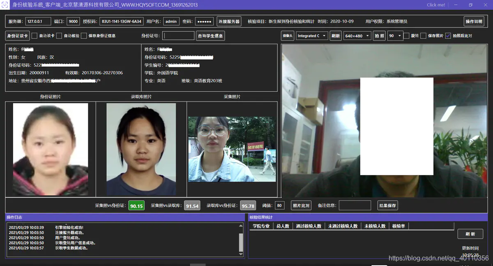
Task: Click the 核验率 column header
Action: (399, 226)
